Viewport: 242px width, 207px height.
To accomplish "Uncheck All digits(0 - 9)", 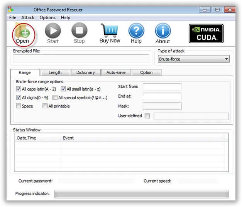I will [19, 98].
